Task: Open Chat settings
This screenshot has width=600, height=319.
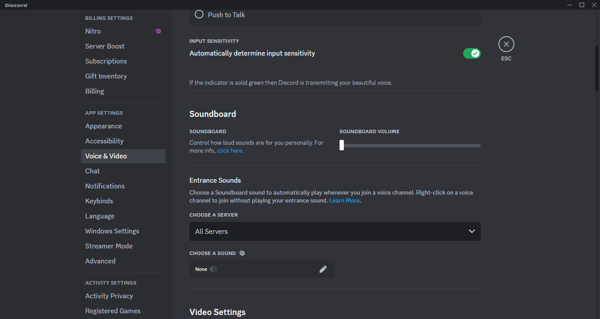Action: (123, 171)
